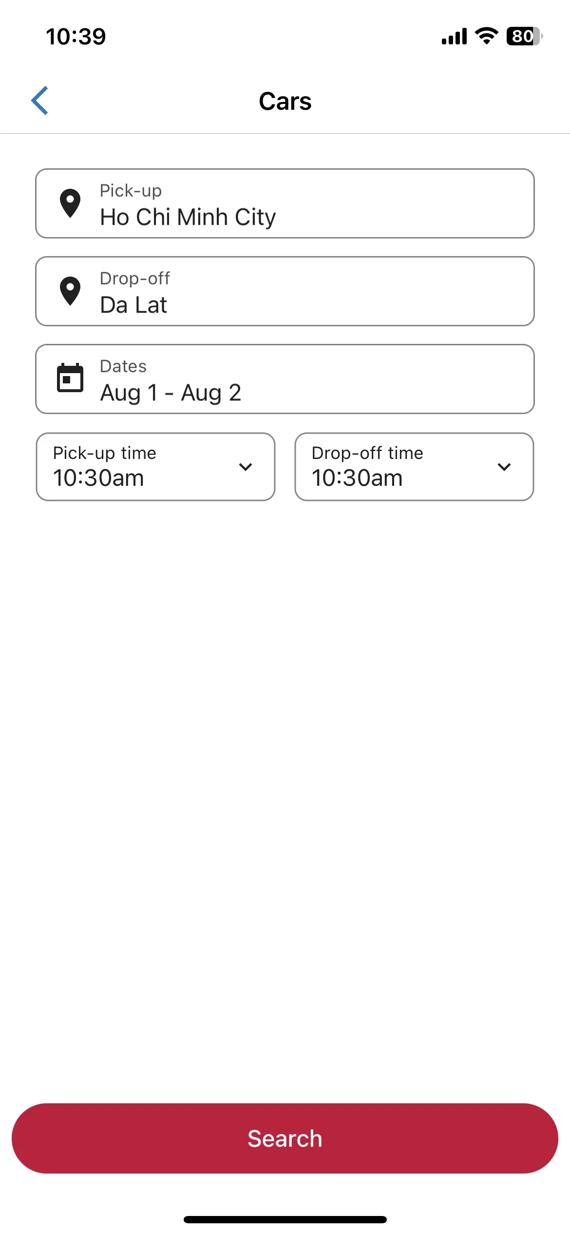Go back using the blue arrow
Viewport: 570px width, 1235px height.
[x=39, y=100]
